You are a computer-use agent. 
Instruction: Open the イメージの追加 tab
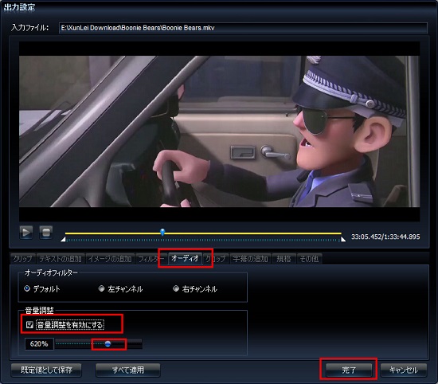110,259
